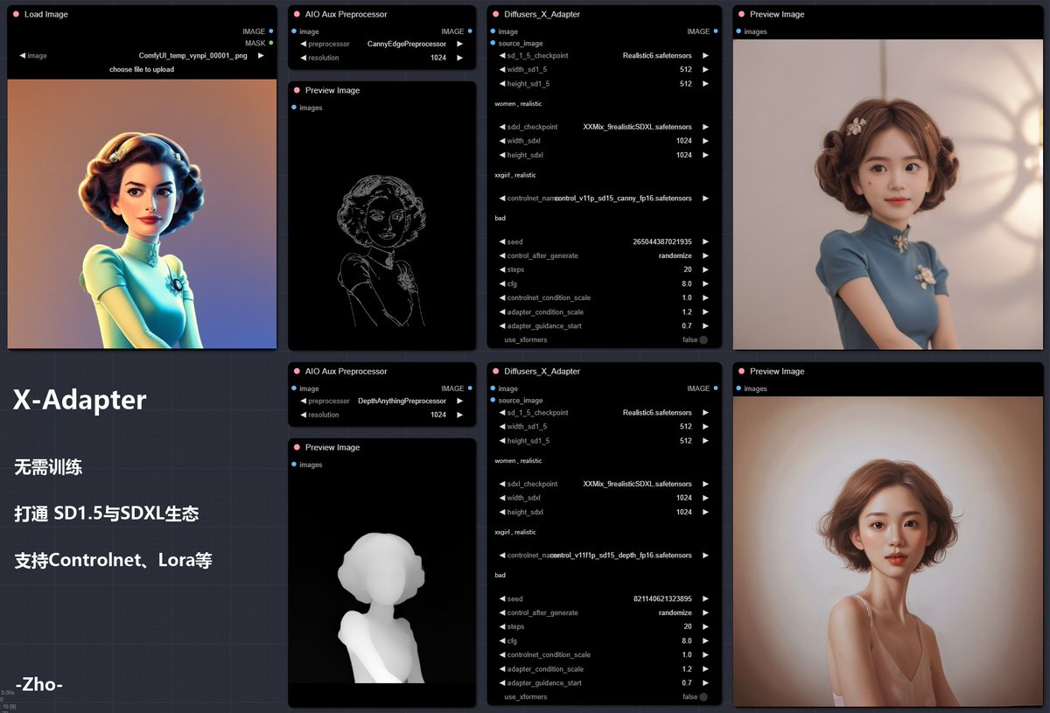1050x713 pixels.
Task: Click IMAGE output port of depth Diffusers_X_Adapter node
Action: [716, 388]
